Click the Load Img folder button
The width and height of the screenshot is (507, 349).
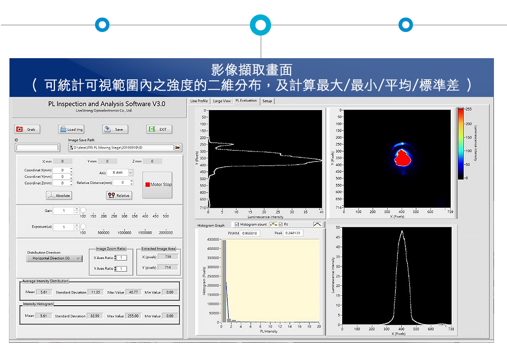(71, 129)
